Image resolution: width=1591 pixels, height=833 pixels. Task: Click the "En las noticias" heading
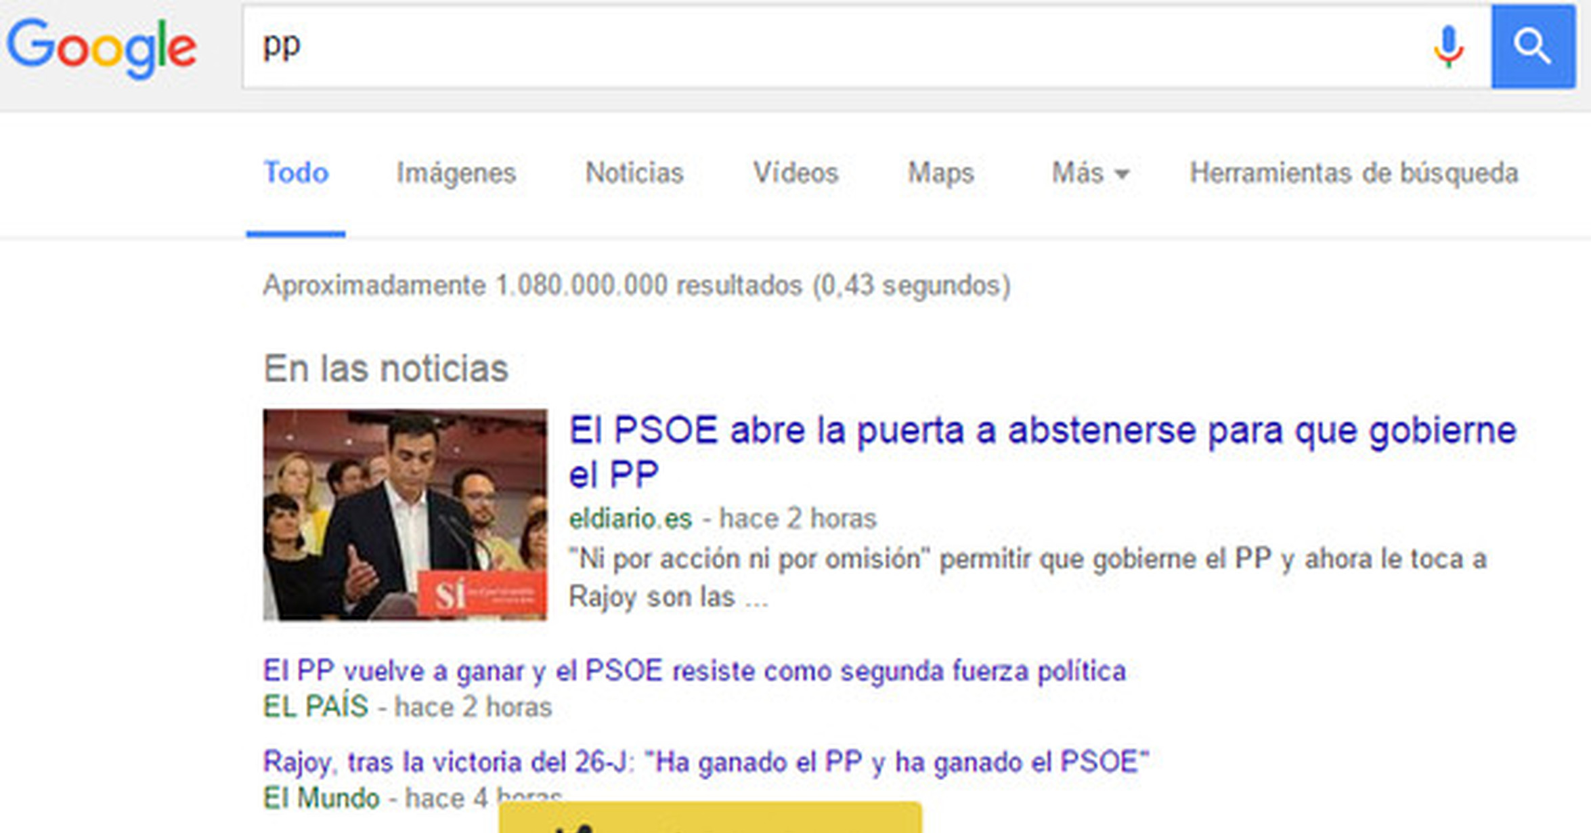point(386,369)
